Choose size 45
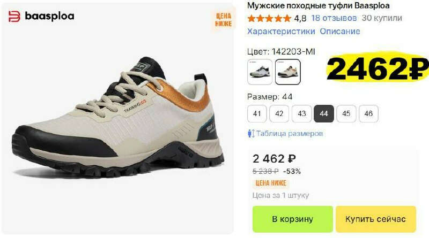429x238 pixels. click(x=346, y=113)
